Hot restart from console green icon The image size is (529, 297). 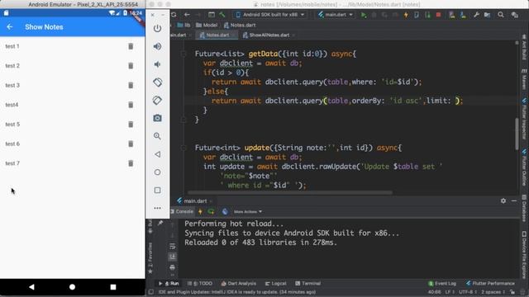[212, 211]
